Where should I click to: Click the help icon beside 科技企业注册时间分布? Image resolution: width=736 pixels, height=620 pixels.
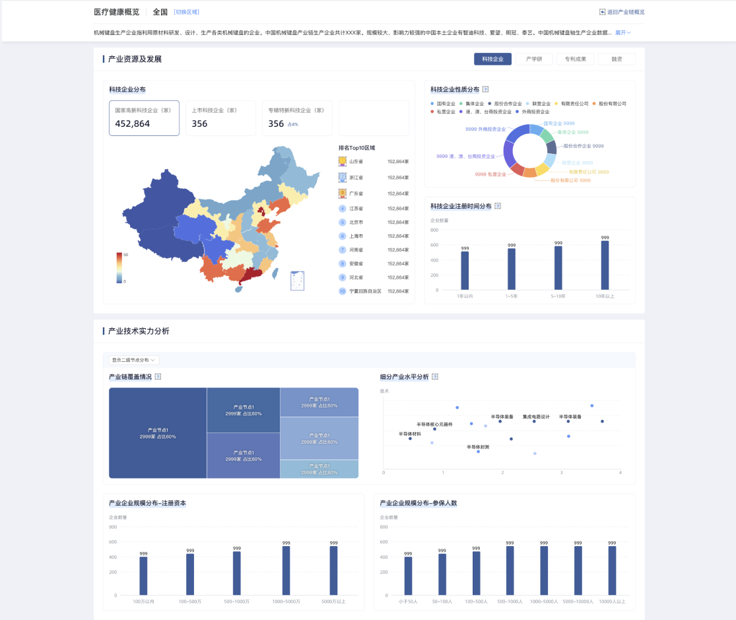pyautogui.click(x=498, y=206)
